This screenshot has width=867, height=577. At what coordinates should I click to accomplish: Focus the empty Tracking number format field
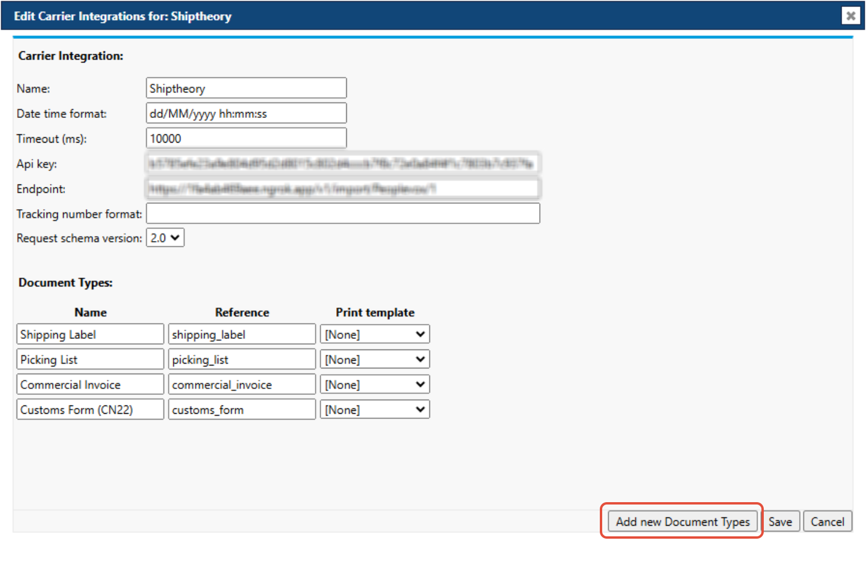tap(343, 213)
